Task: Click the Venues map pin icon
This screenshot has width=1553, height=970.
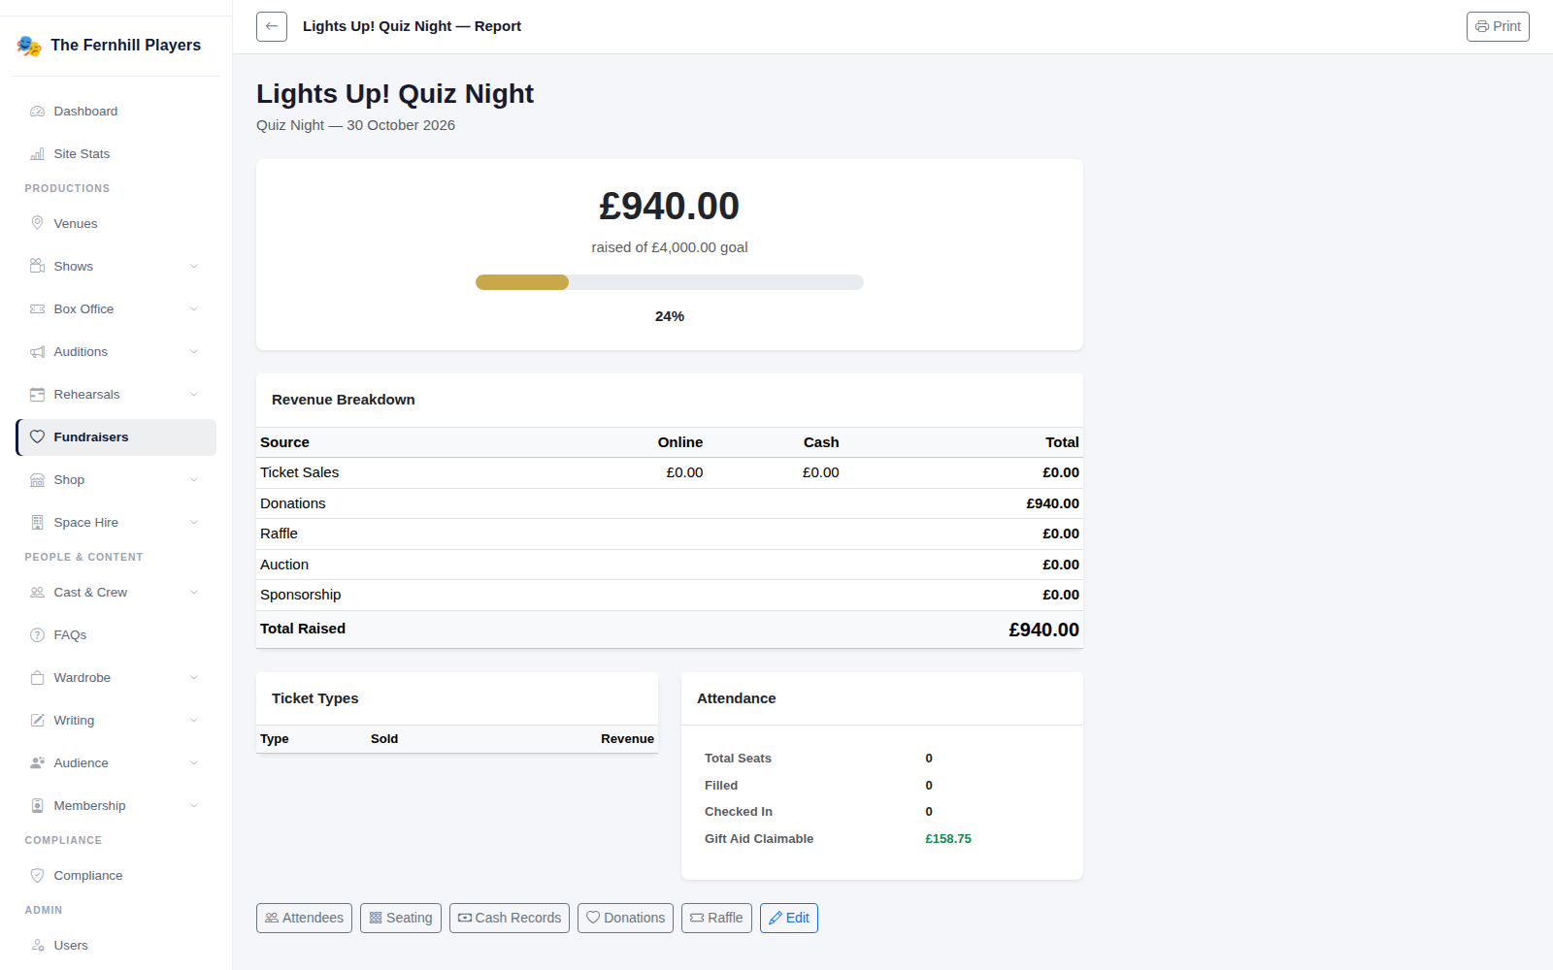Action: click(37, 224)
